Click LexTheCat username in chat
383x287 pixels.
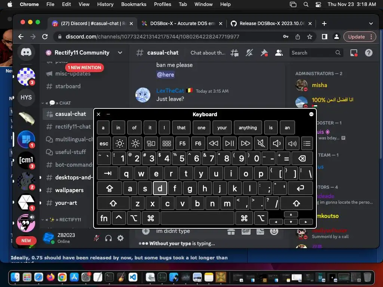pyautogui.click(x=170, y=91)
